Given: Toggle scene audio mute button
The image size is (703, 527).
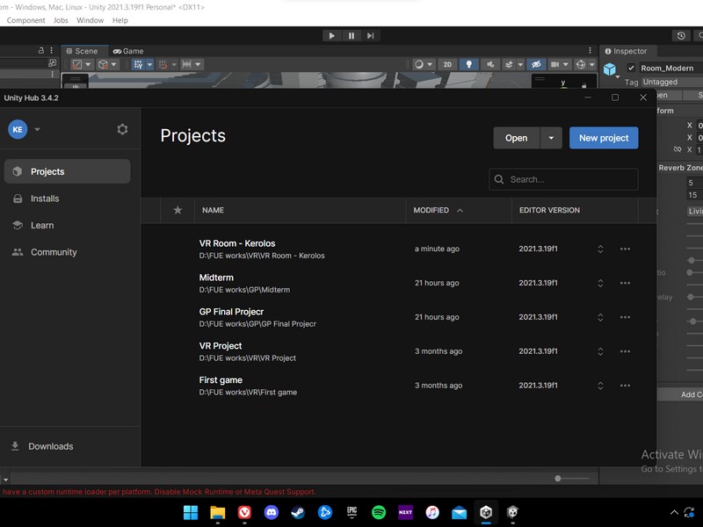Looking at the screenshot, I should (x=490, y=64).
